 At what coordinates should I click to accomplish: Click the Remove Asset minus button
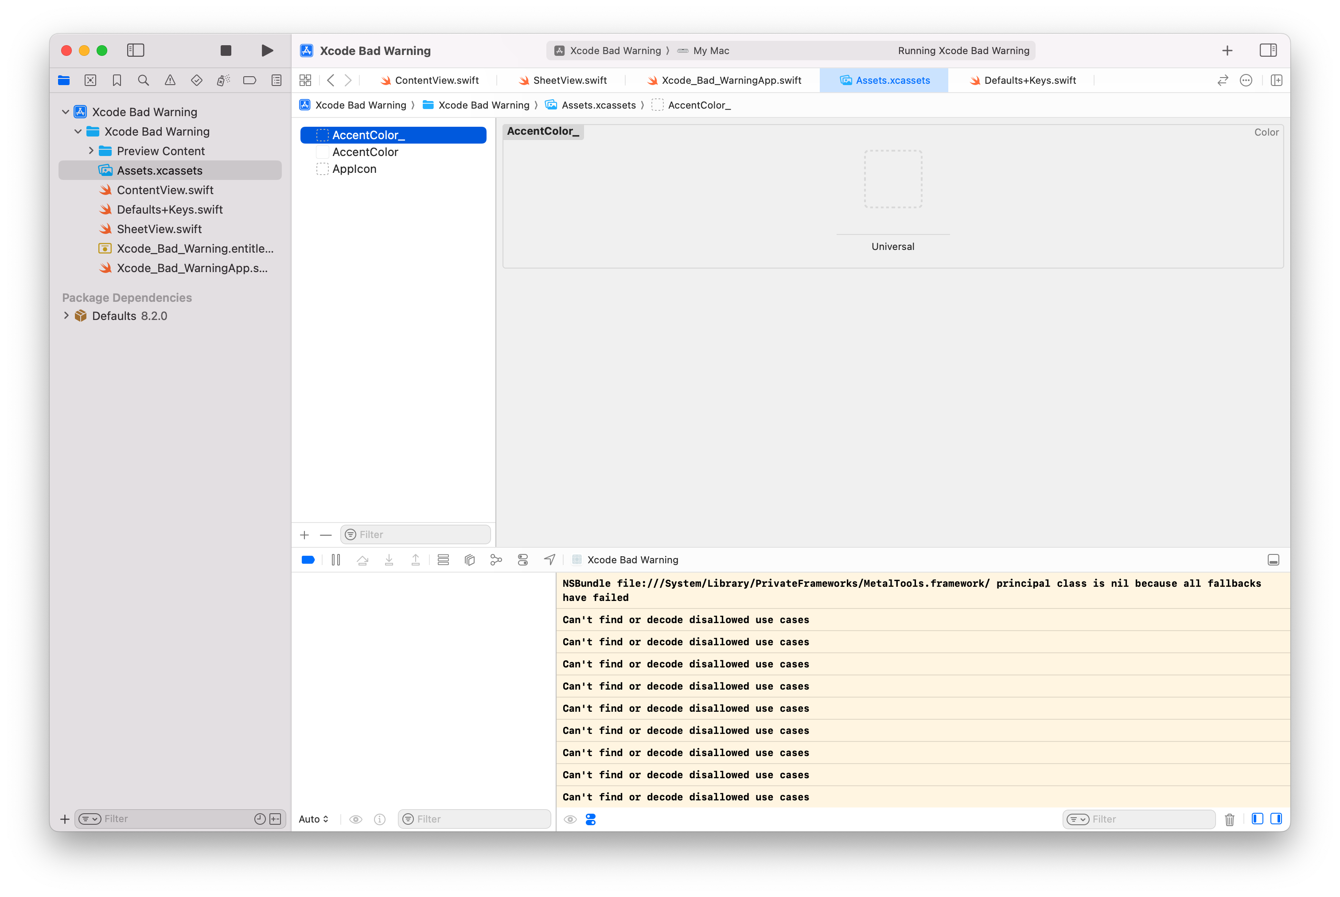(326, 534)
